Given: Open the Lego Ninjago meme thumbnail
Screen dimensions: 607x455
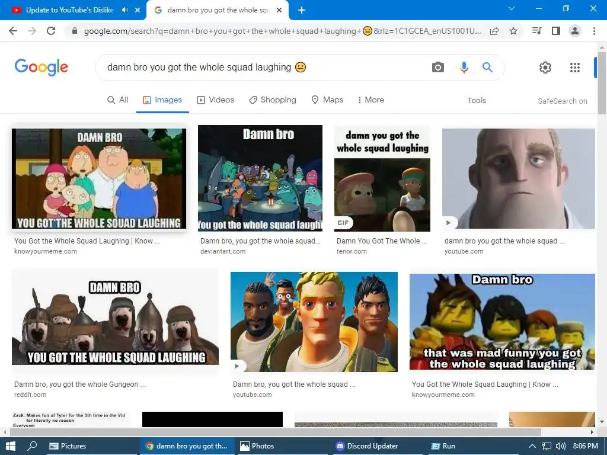Looking at the screenshot, I should click(x=502, y=322).
